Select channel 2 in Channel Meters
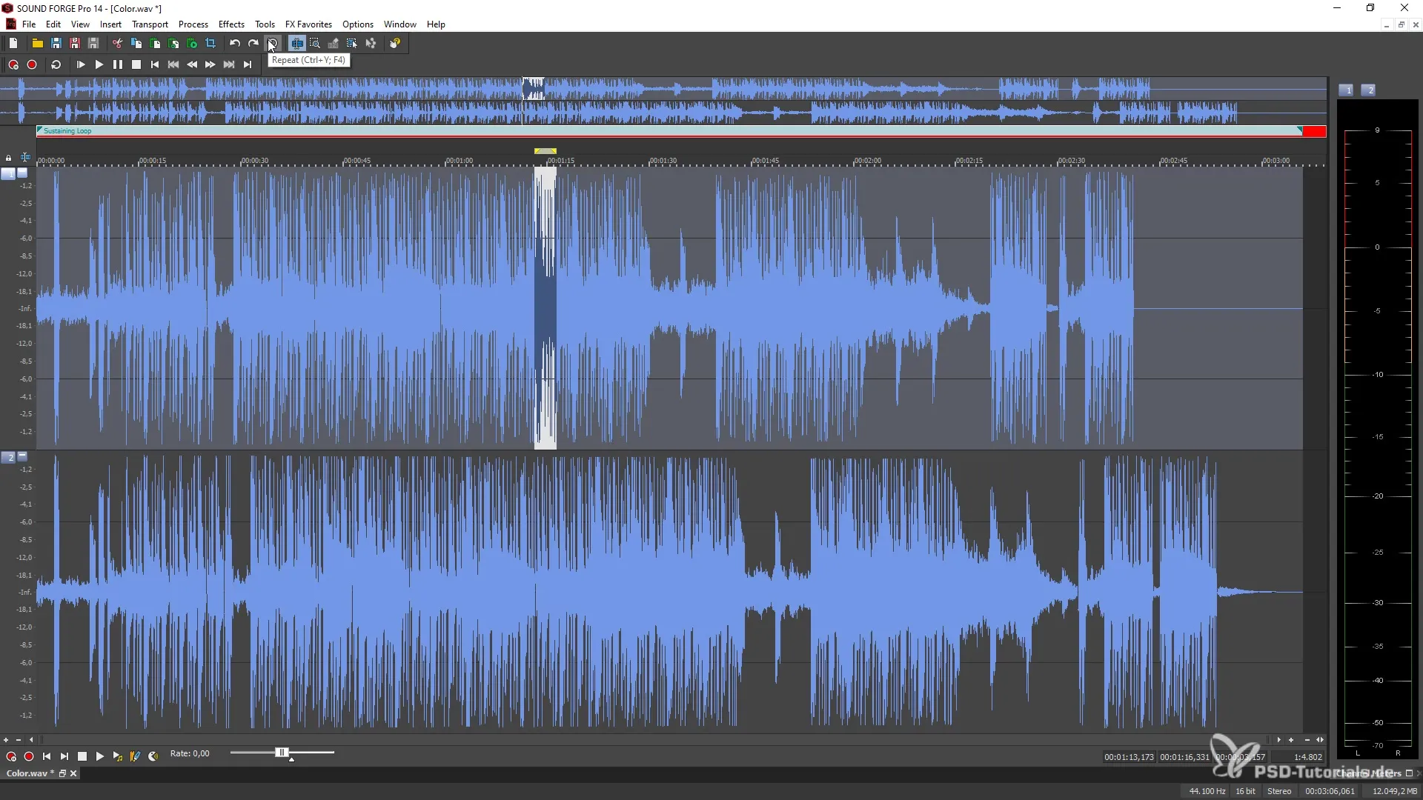Image resolution: width=1423 pixels, height=800 pixels. [1369, 90]
